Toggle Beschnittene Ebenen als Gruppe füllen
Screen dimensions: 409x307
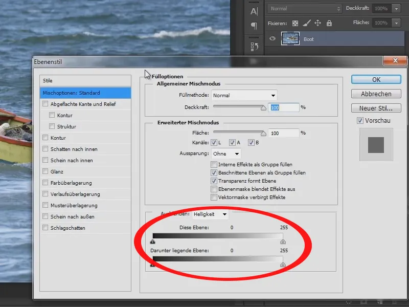pos(214,172)
